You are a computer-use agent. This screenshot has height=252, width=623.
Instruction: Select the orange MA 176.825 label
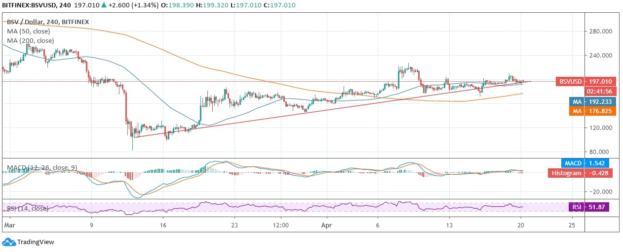point(591,112)
